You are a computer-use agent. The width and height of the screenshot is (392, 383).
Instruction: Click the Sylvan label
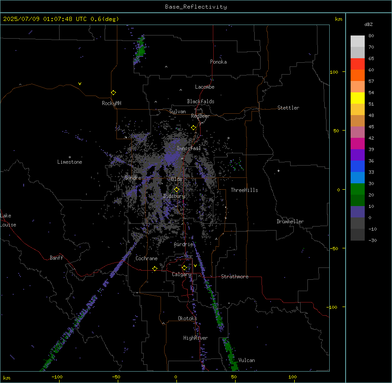click(x=177, y=111)
